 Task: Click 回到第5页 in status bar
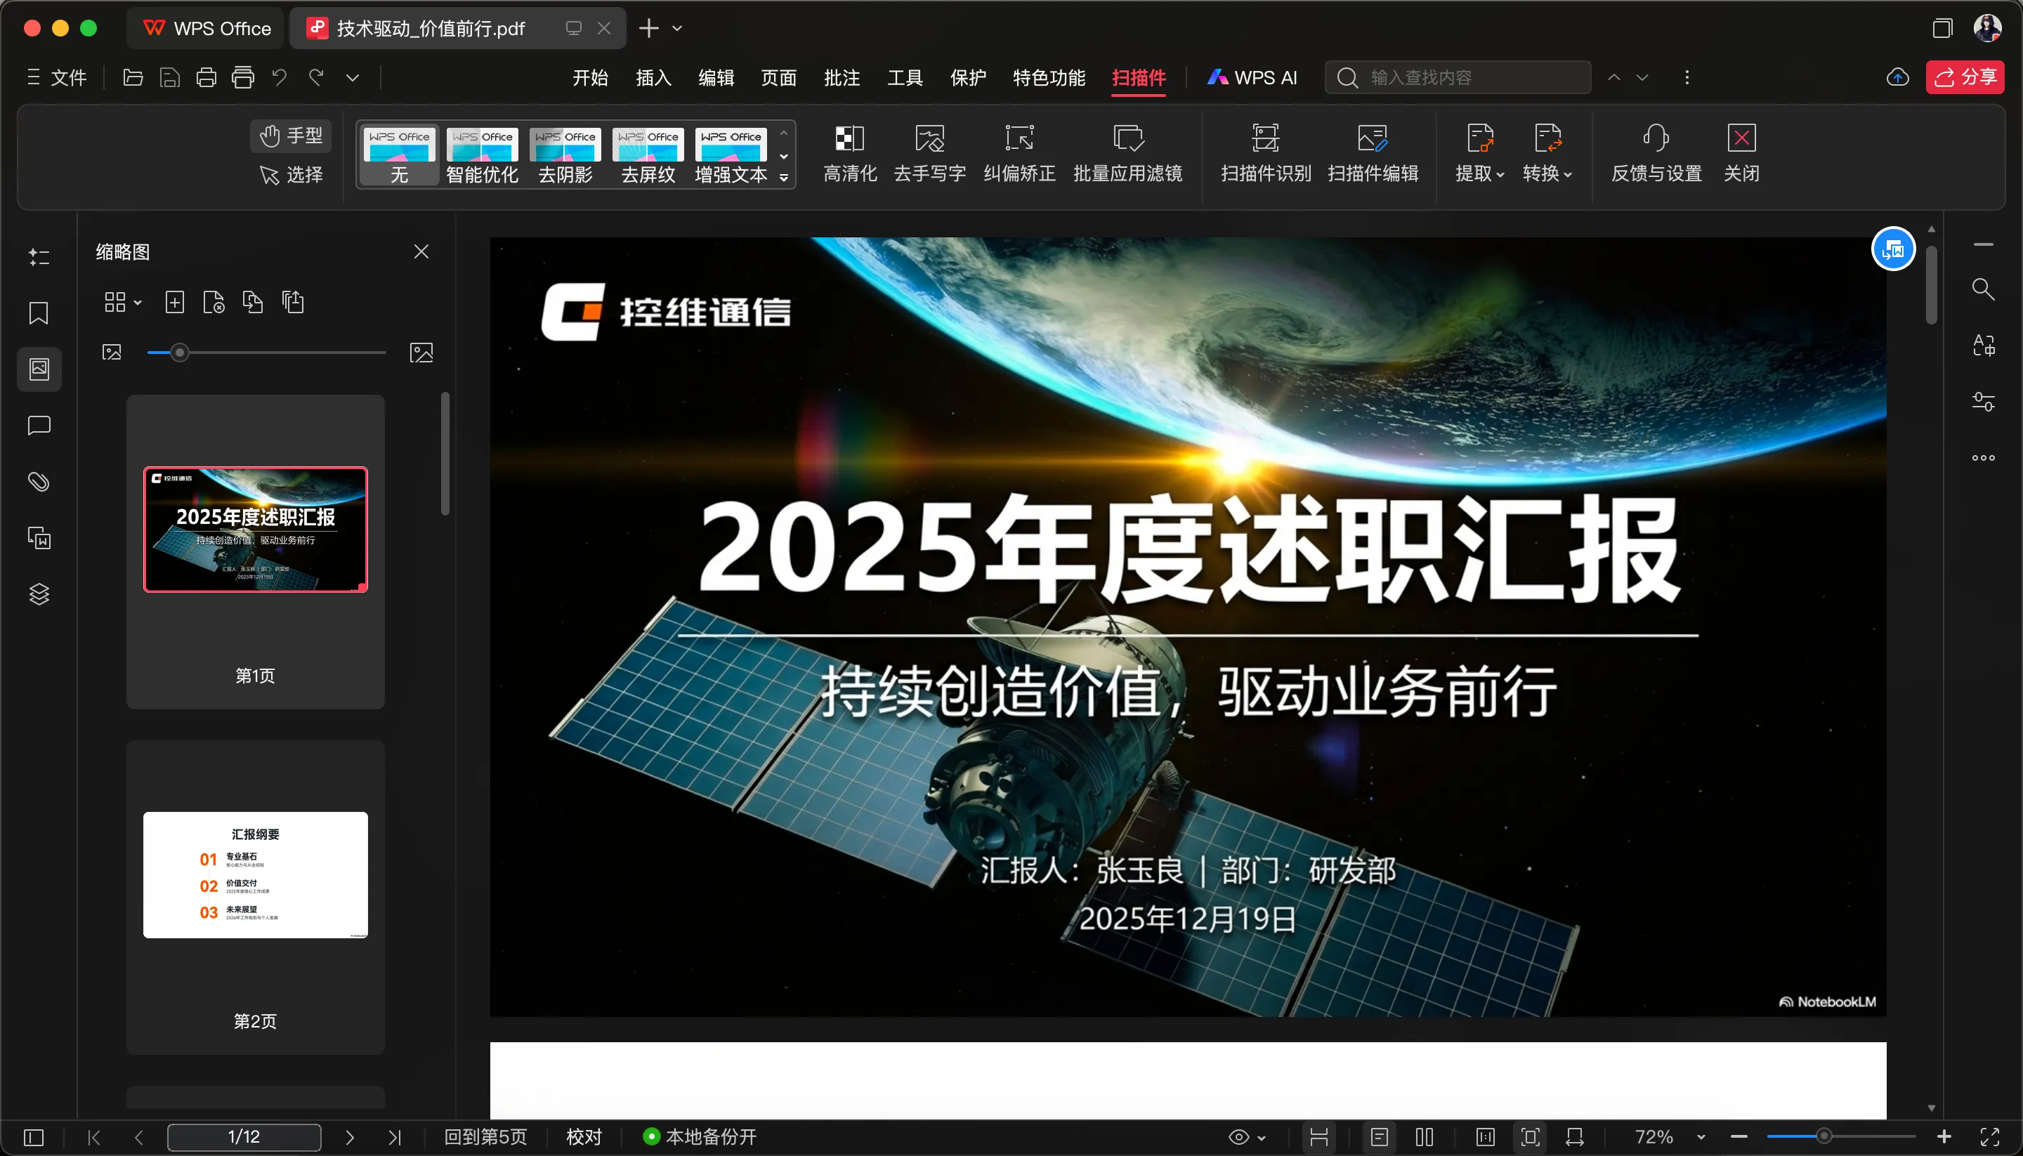coord(485,1137)
